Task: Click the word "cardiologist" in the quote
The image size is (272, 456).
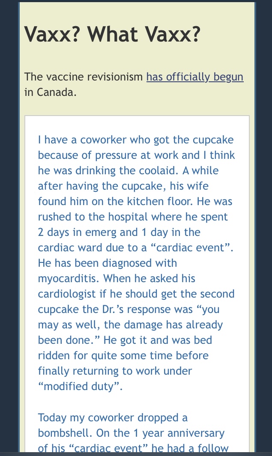Action: (67, 294)
